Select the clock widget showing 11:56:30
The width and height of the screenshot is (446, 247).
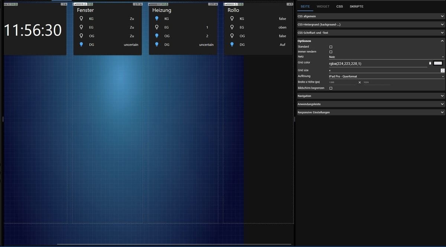coord(33,30)
